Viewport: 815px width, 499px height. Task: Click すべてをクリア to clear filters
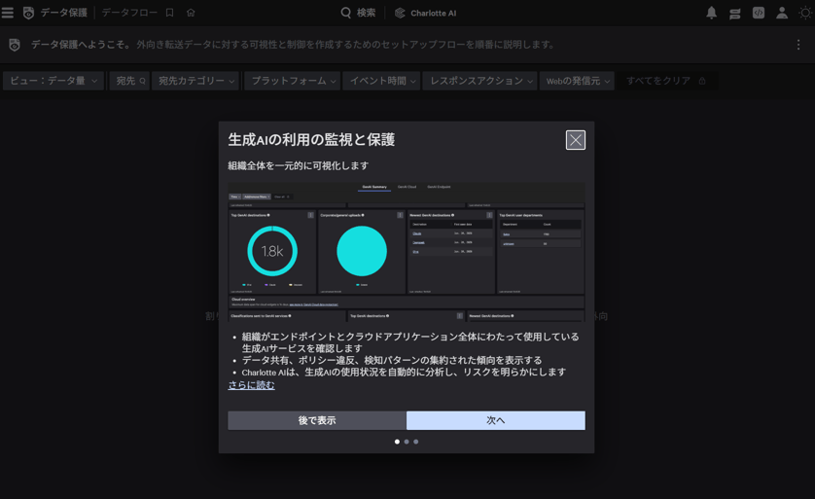(x=658, y=81)
